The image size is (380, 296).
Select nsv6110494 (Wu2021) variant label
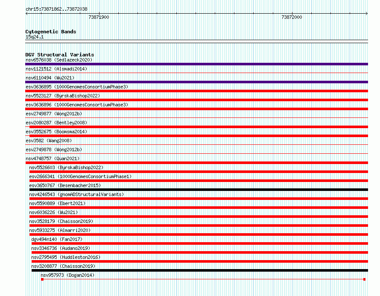pos(50,78)
